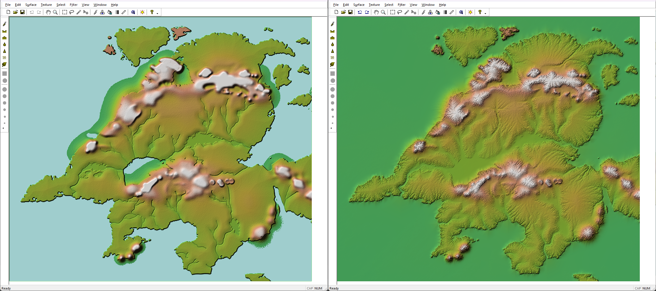Open lighting sun icon in left window
Image resolution: width=656 pixels, height=291 pixels.
[143, 12]
